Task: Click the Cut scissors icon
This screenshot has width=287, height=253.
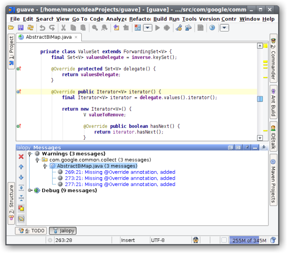Action: tap(63, 28)
